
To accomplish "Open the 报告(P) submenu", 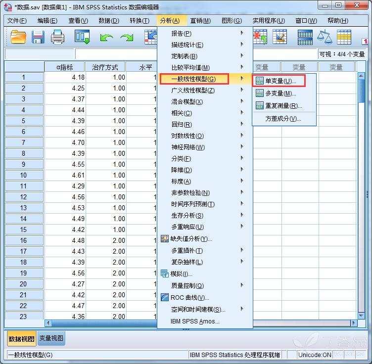I will [x=205, y=34].
